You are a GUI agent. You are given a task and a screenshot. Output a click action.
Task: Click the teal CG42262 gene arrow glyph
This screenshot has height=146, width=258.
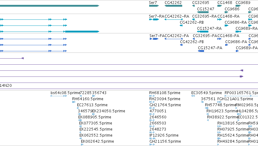173,6
